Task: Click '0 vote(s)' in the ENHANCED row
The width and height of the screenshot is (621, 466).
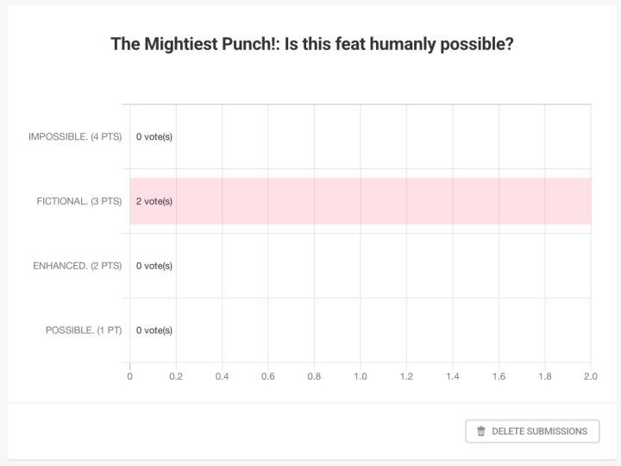Action: (154, 266)
